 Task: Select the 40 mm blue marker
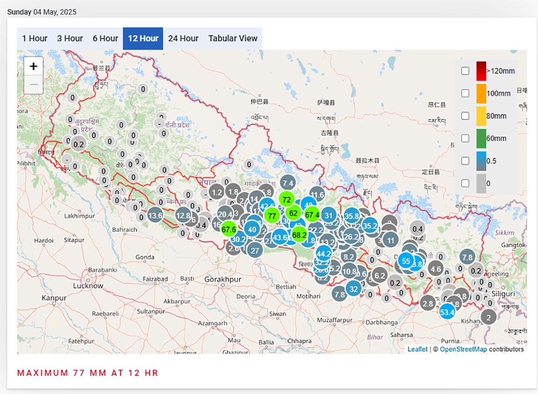point(252,230)
